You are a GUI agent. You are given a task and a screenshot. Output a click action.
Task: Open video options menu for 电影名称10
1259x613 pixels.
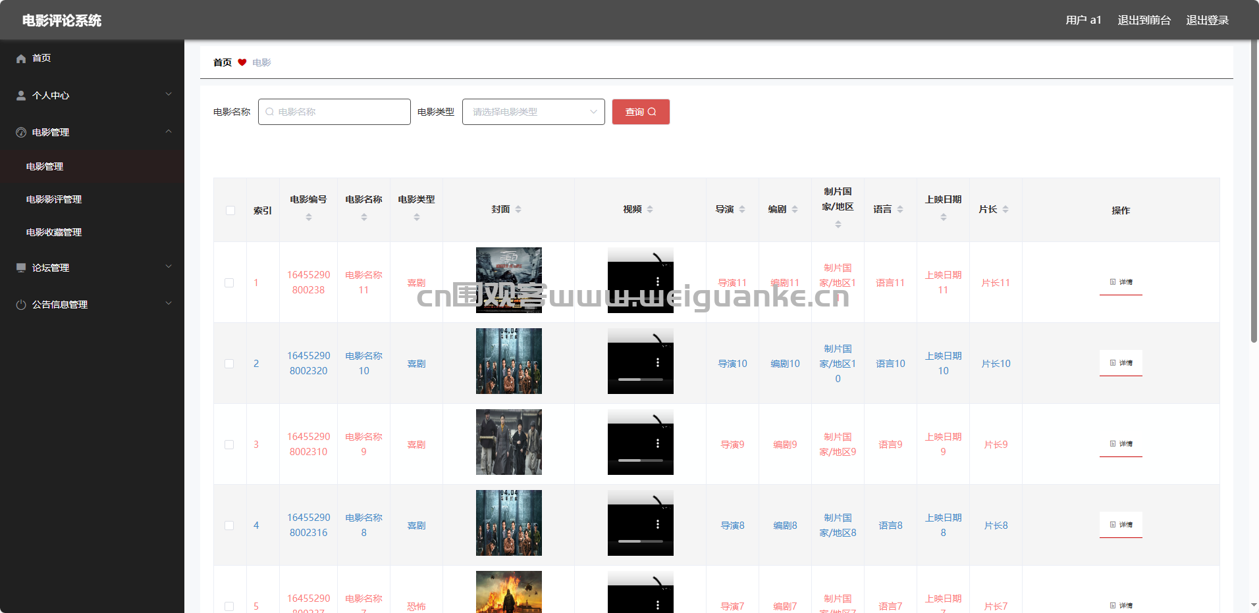pos(658,362)
